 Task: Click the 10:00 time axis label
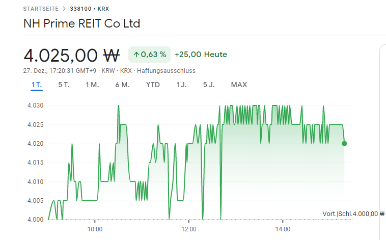click(x=95, y=229)
